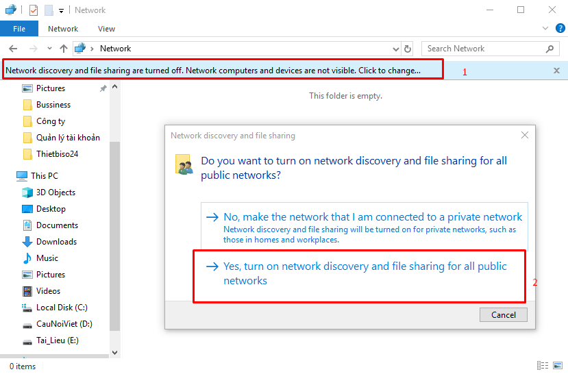Refresh the Network folder

408,49
